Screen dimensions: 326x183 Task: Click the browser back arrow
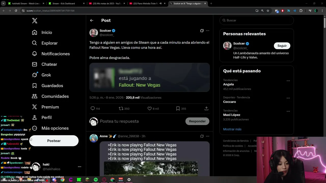click(x=4, y=11)
